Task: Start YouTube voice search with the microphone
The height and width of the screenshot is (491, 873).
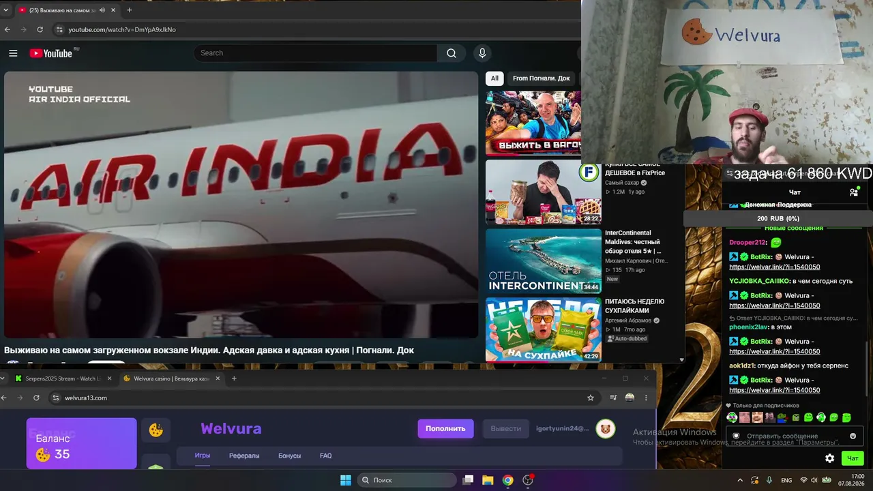Action: (482, 53)
